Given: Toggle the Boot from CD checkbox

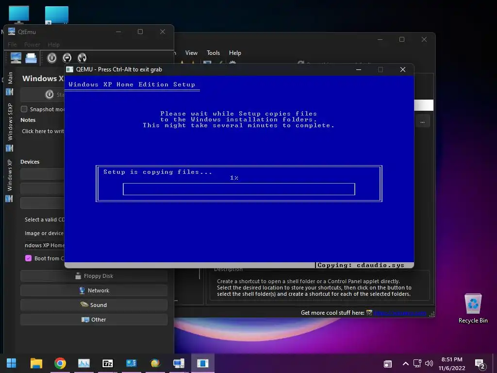Looking at the screenshot, I should coord(29,258).
